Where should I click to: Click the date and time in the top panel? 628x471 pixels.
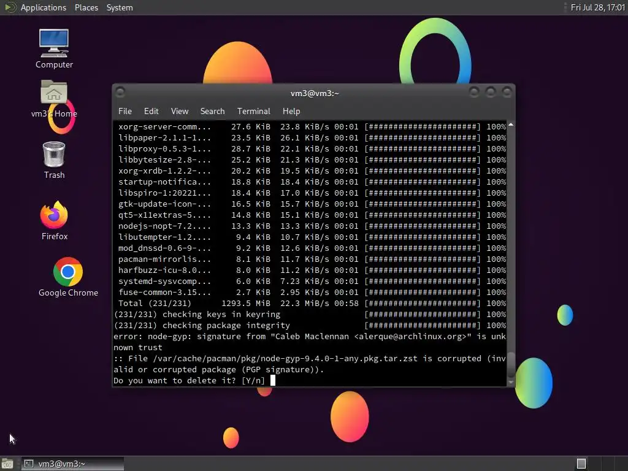(x=597, y=7)
